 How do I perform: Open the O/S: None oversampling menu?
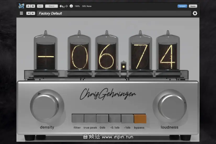pos(87,6)
